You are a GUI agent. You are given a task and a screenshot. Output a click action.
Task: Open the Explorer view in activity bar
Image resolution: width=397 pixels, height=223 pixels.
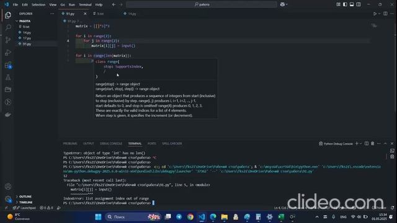pos(8,15)
